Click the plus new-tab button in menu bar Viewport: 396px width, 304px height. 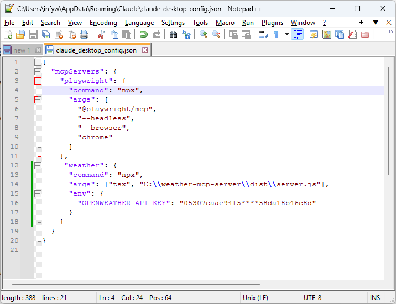click(361, 23)
